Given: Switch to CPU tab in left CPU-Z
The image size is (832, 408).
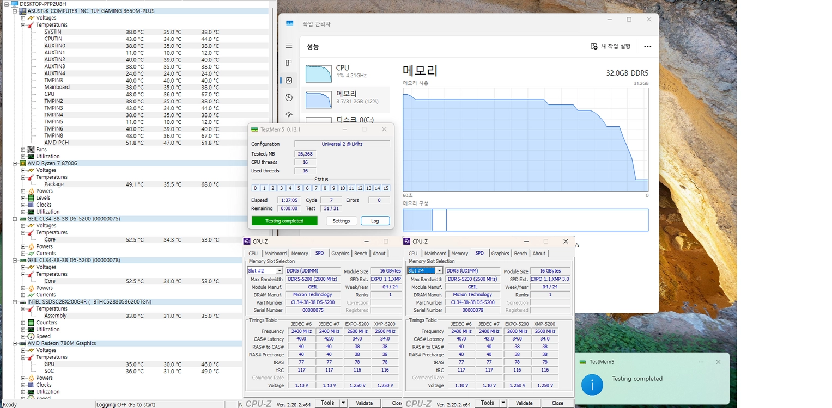Looking at the screenshot, I should coord(253,254).
